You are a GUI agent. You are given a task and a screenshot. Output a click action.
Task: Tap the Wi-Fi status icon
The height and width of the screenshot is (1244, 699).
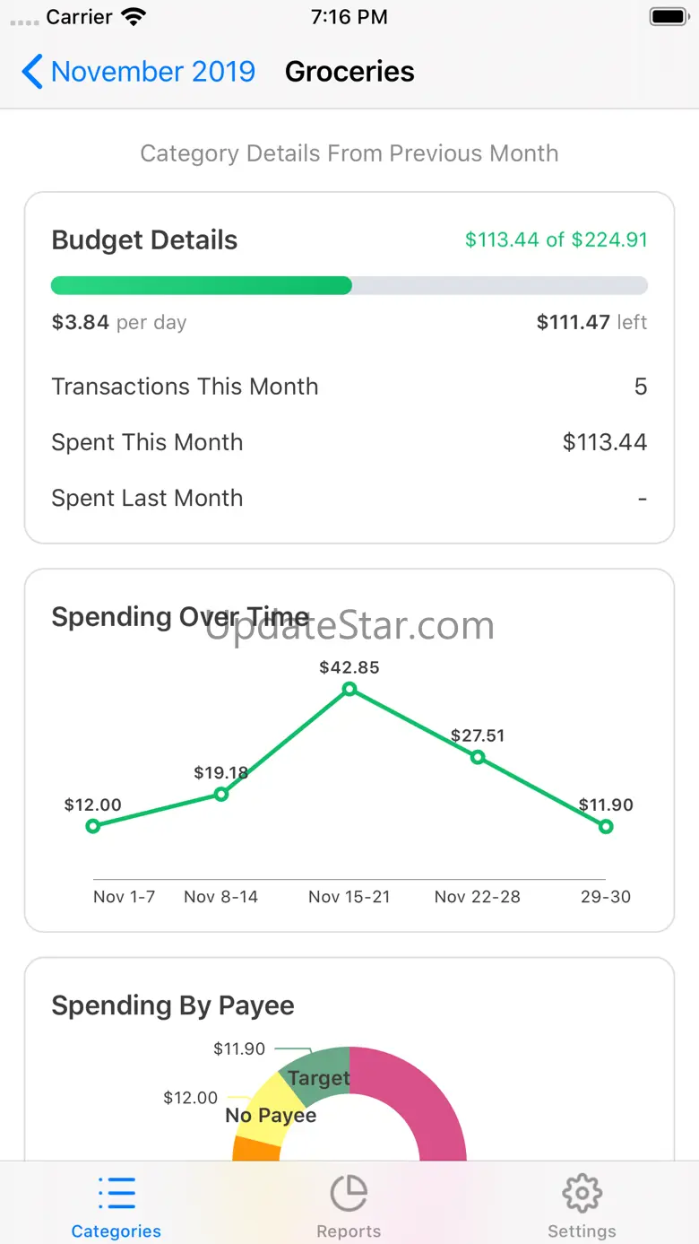(134, 16)
